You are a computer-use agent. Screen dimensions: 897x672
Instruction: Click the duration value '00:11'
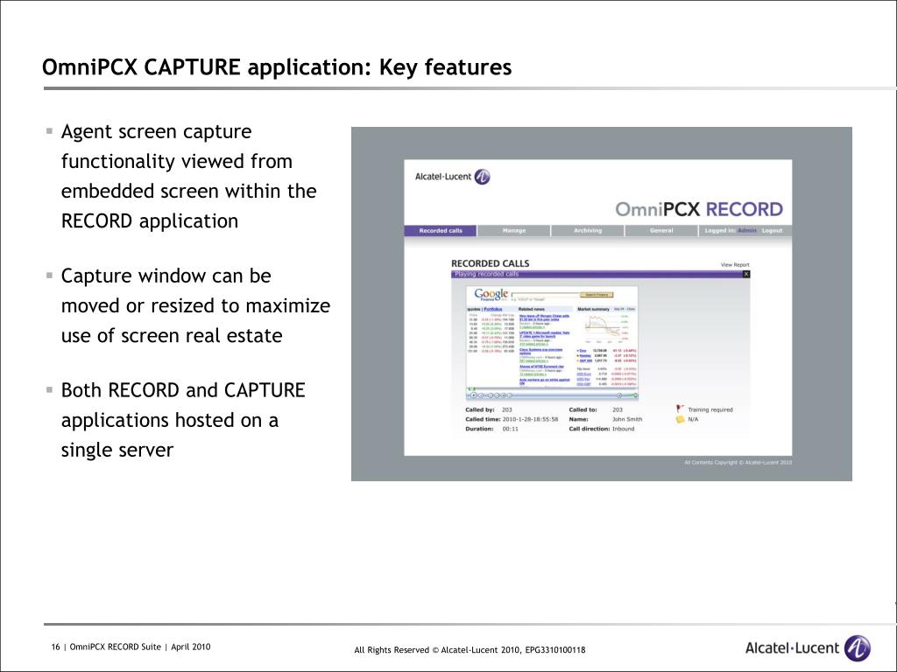click(511, 429)
